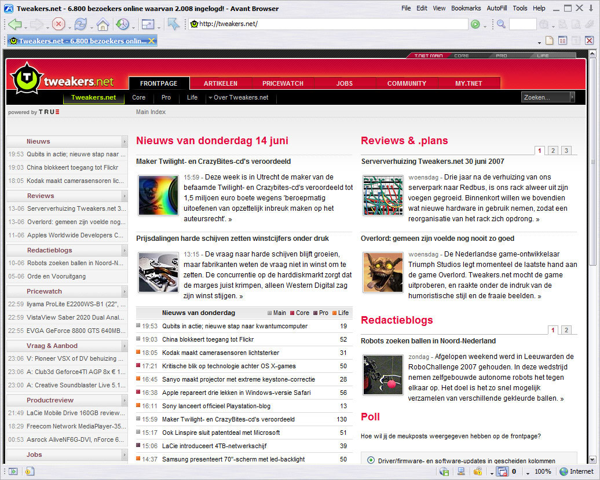Image resolution: width=600 pixels, height=480 pixels.
Task: Click the red Stop loading icon
Action: (x=58, y=24)
